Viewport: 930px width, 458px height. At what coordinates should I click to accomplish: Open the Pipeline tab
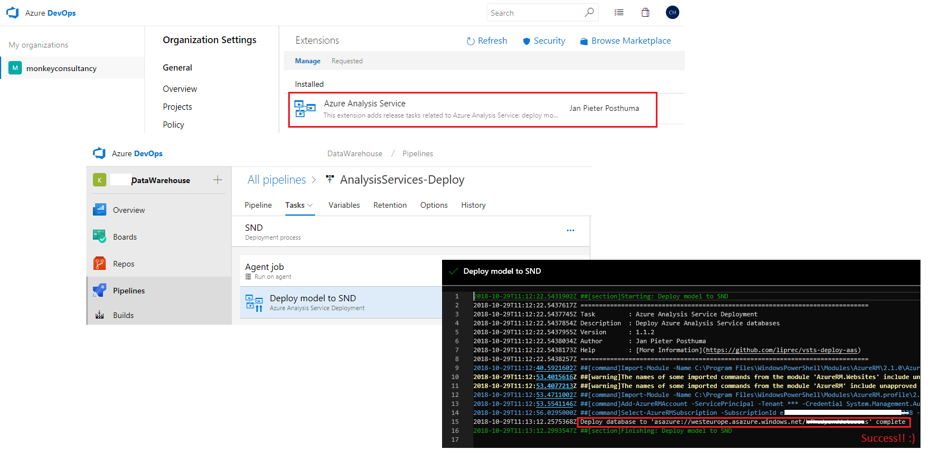pyautogui.click(x=258, y=205)
